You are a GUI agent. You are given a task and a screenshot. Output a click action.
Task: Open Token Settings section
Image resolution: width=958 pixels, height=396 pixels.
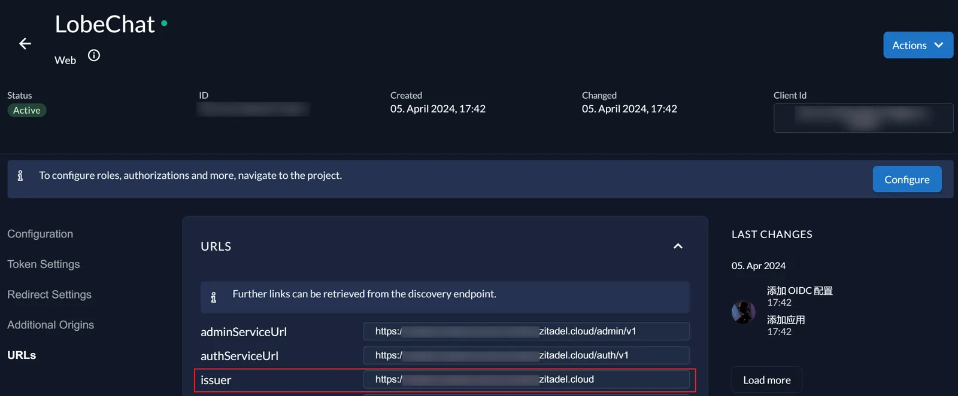pos(43,264)
